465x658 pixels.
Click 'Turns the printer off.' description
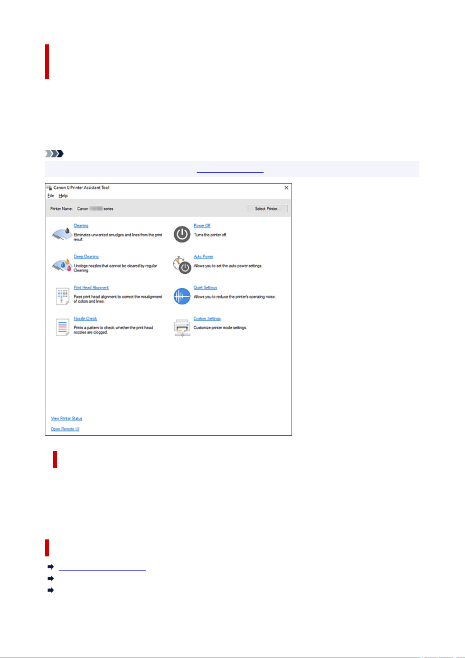(x=211, y=235)
